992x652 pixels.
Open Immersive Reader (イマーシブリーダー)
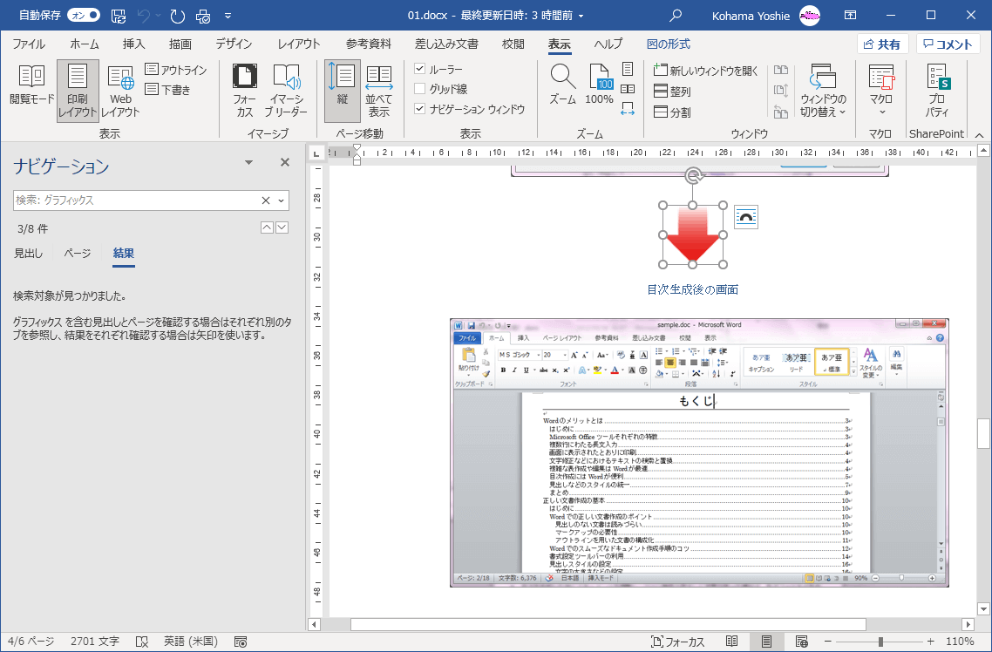click(286, 91)
